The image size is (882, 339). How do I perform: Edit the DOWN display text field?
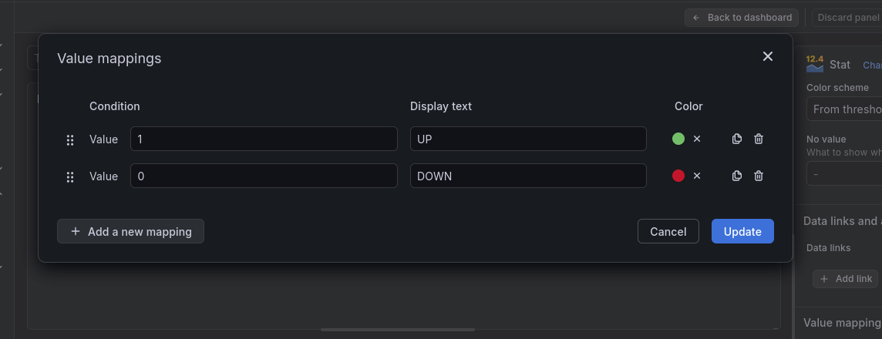click(528, 176)
